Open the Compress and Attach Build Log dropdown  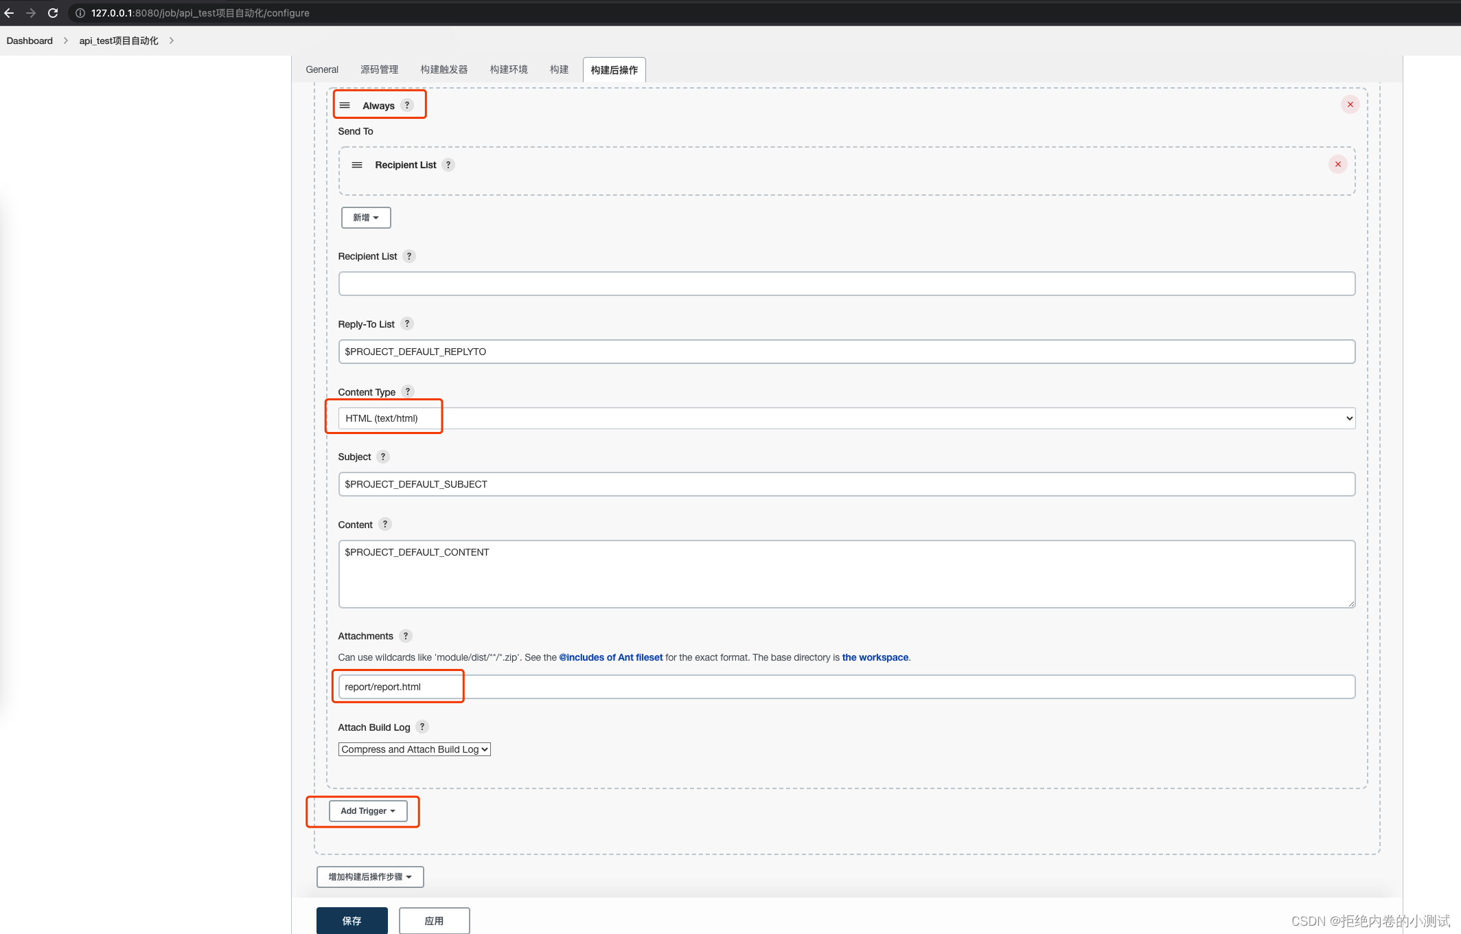pyautogui.click(x=414, y=749)
